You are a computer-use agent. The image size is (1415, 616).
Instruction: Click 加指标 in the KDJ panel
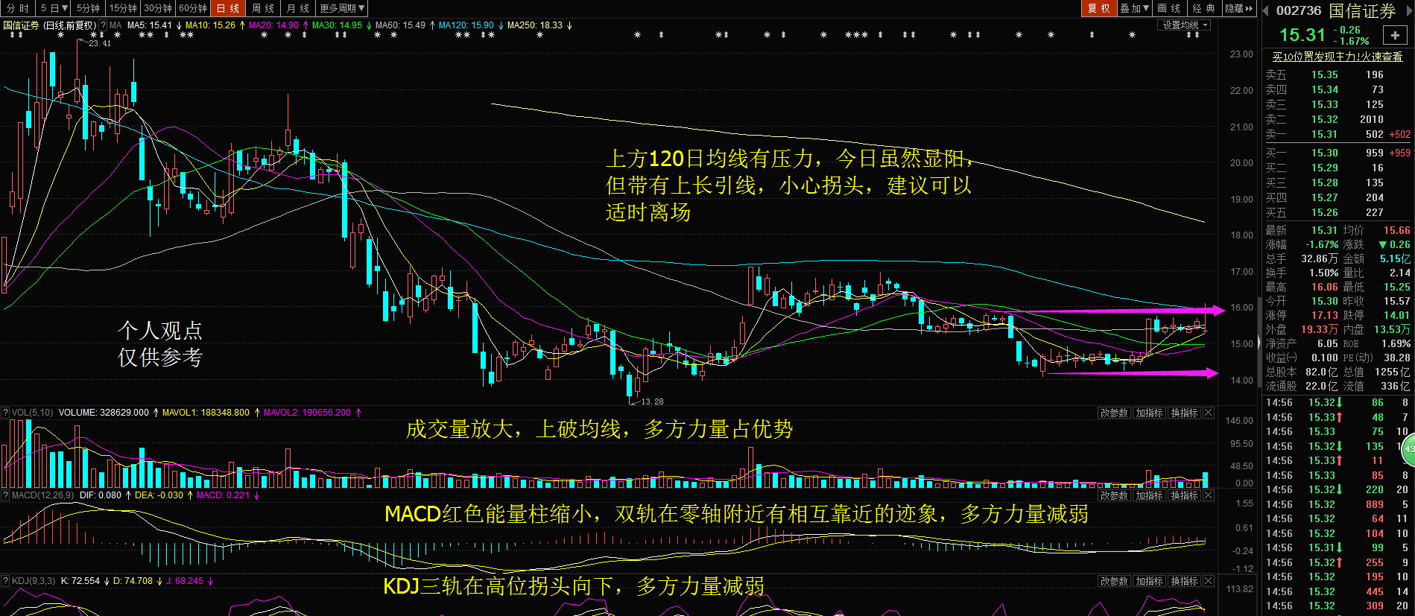coord(1150,581)
